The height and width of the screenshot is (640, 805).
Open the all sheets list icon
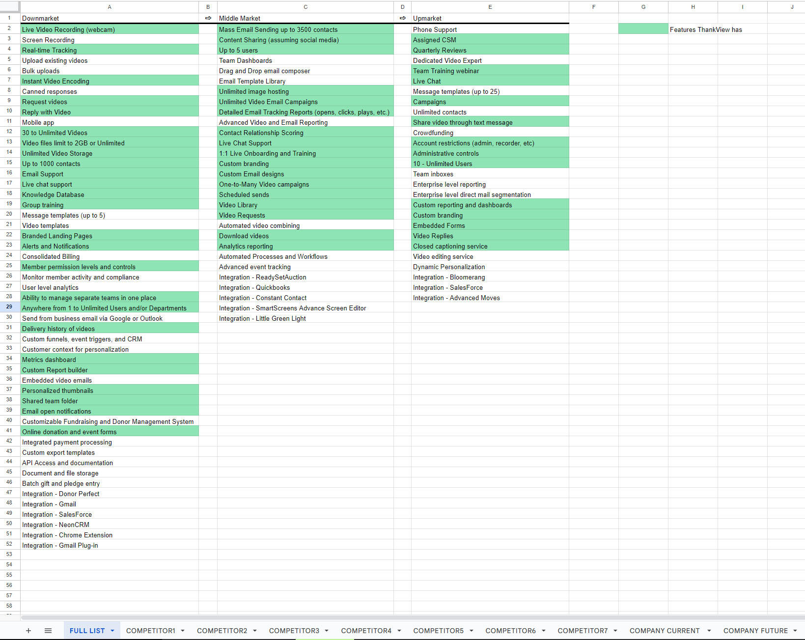[48, 631]
